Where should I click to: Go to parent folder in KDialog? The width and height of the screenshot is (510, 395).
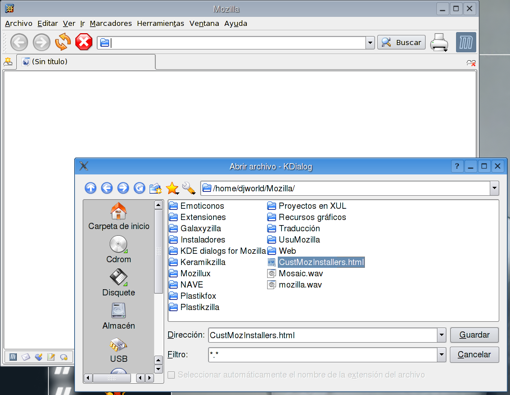tap(91, 188)
